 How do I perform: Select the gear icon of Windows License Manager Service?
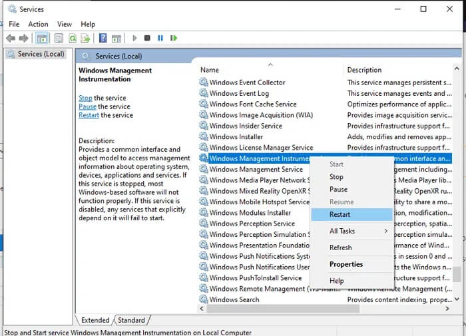point(204,147)
